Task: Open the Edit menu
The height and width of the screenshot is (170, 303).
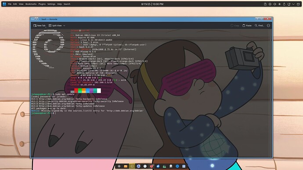Action: (15, 4)
